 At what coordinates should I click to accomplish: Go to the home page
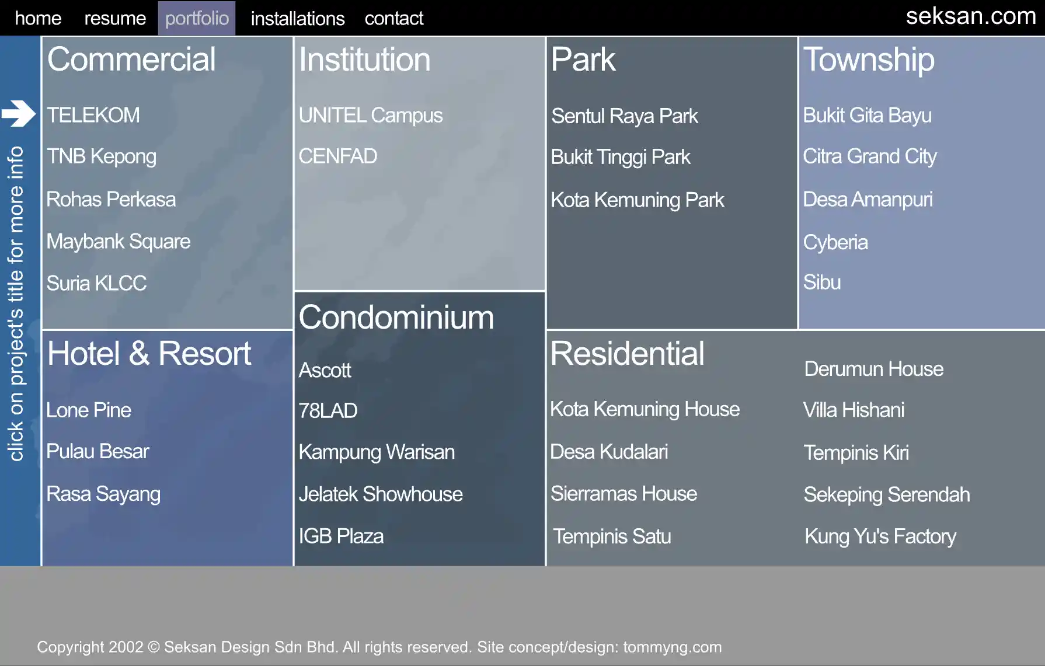tap(38, 18)
